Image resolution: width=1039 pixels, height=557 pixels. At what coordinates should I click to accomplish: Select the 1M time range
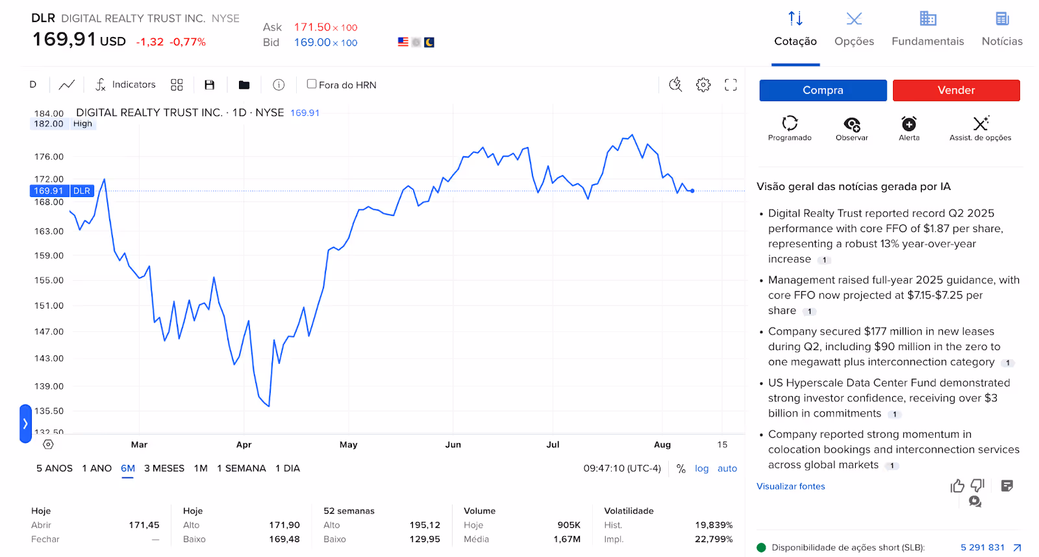(x=201, y=468)
